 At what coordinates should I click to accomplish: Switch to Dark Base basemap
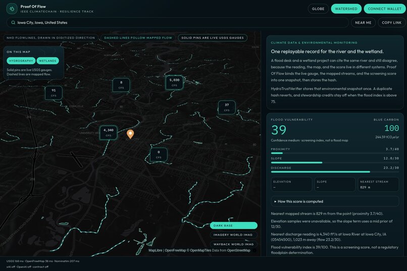click(234, 226)
